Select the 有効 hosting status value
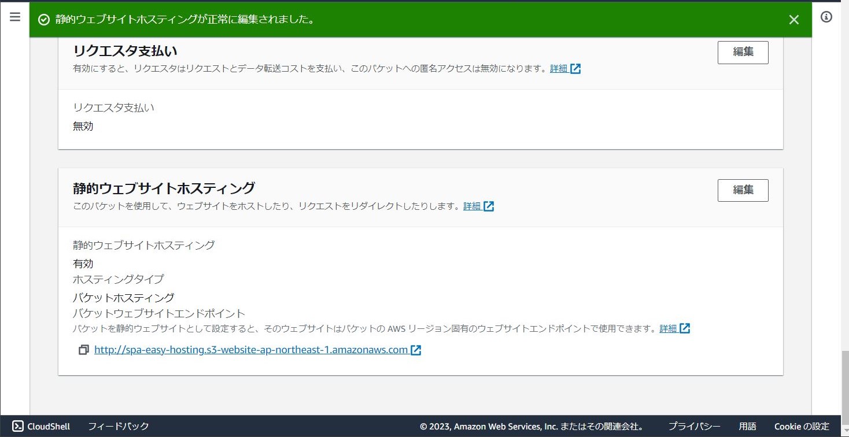This screenshot has width=849, height=437. click(83, 264)
